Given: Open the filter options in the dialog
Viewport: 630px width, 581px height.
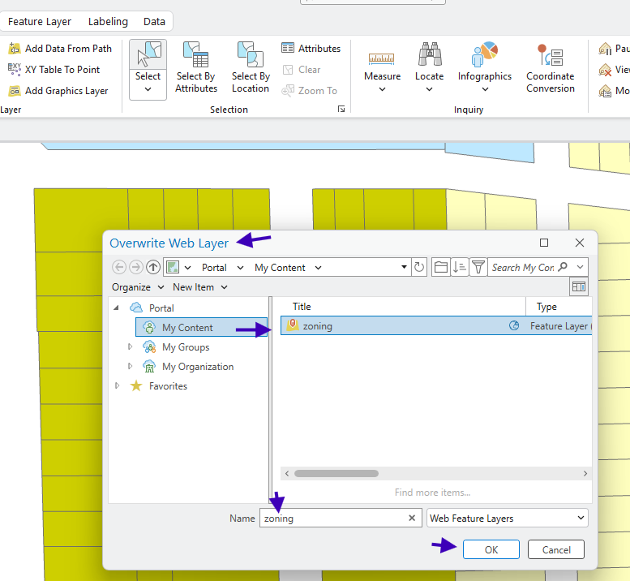Looking at the screenshot, I should tap(478, 267).
